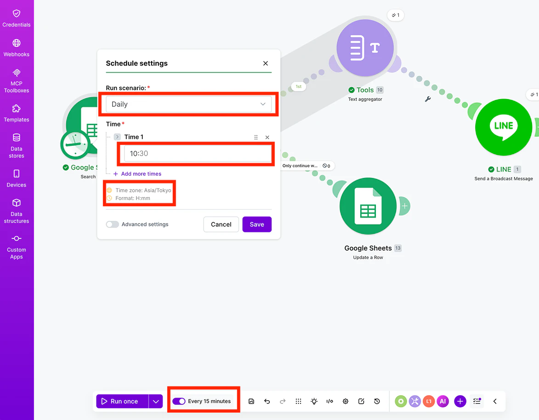Click the Run once button
The width and height of the screenshot is (539, 420).
coord(122,401)
